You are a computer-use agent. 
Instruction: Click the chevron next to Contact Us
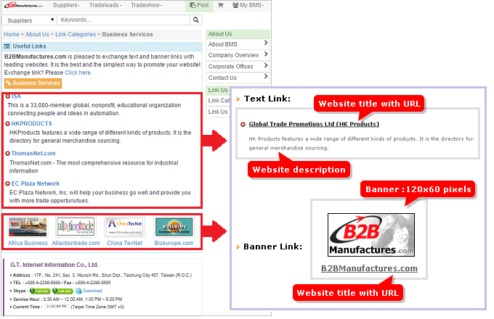[266, 76]
